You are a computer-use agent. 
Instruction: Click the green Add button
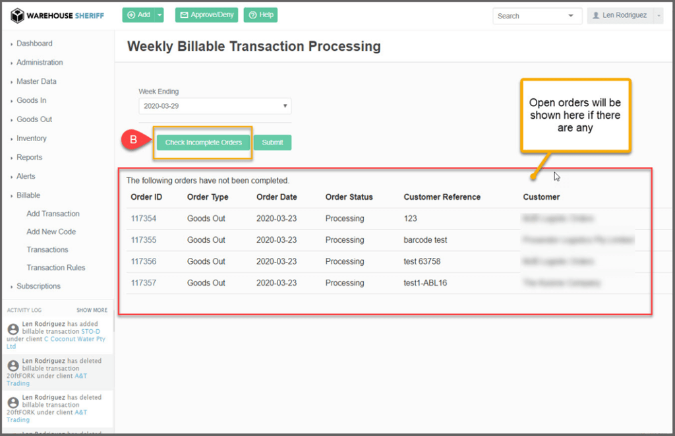point(138,15)
